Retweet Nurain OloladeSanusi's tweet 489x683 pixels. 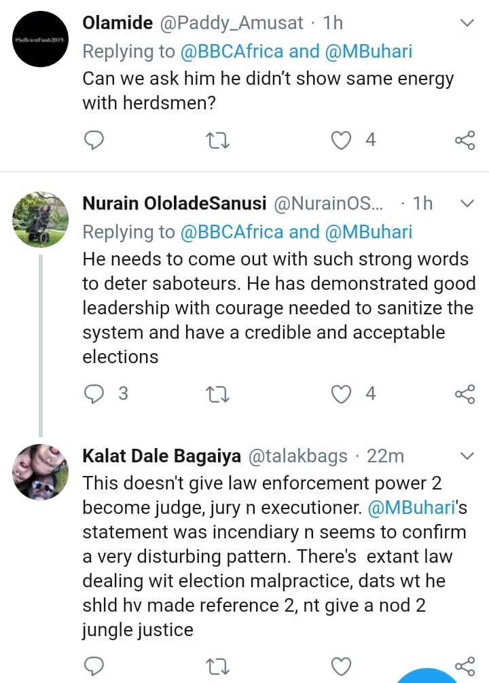(218, 394)
